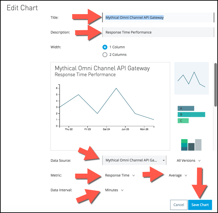
Task: Click the Thu 22 axis label
Action: [x=69, y=129]
